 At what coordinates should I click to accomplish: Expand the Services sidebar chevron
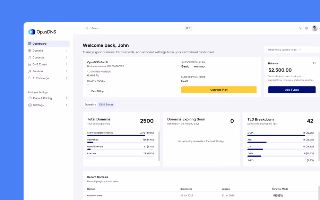pos(67,71)
